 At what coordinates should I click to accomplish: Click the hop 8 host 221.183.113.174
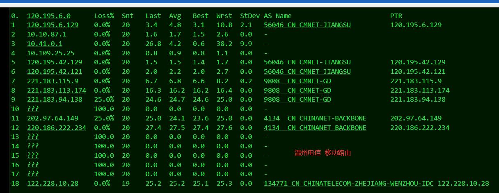point(57,90)
